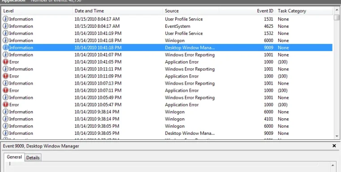This screenshot has height=172, width=341.
Task: Click the Information icon of the 10:11:11 PM event
Action: pos(6,69)
